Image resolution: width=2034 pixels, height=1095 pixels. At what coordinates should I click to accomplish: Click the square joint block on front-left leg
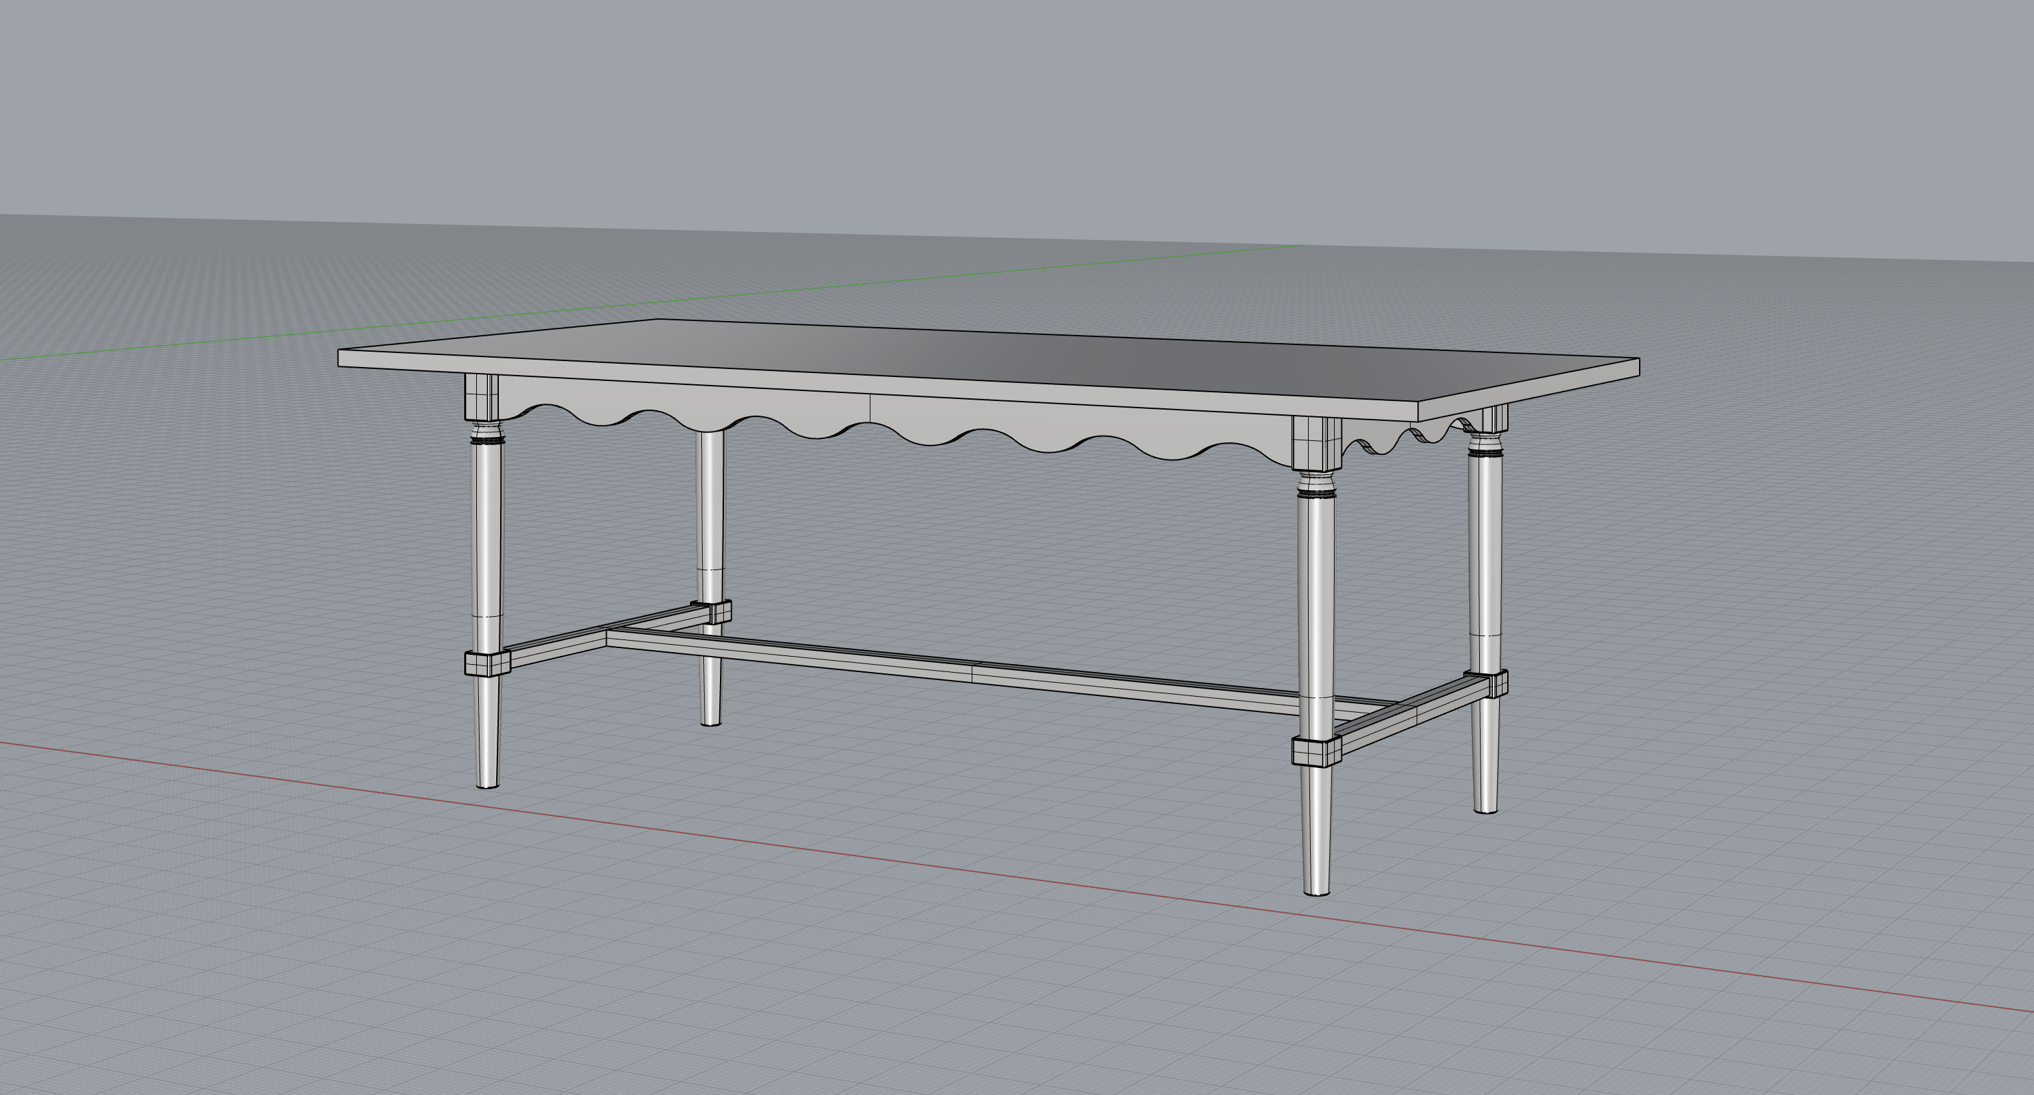487,663
